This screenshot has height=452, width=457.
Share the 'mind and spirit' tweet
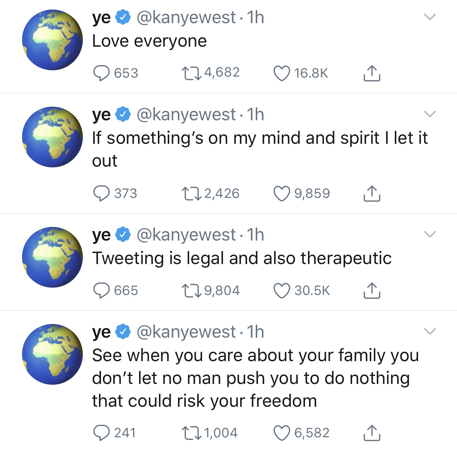pos(372,193)
